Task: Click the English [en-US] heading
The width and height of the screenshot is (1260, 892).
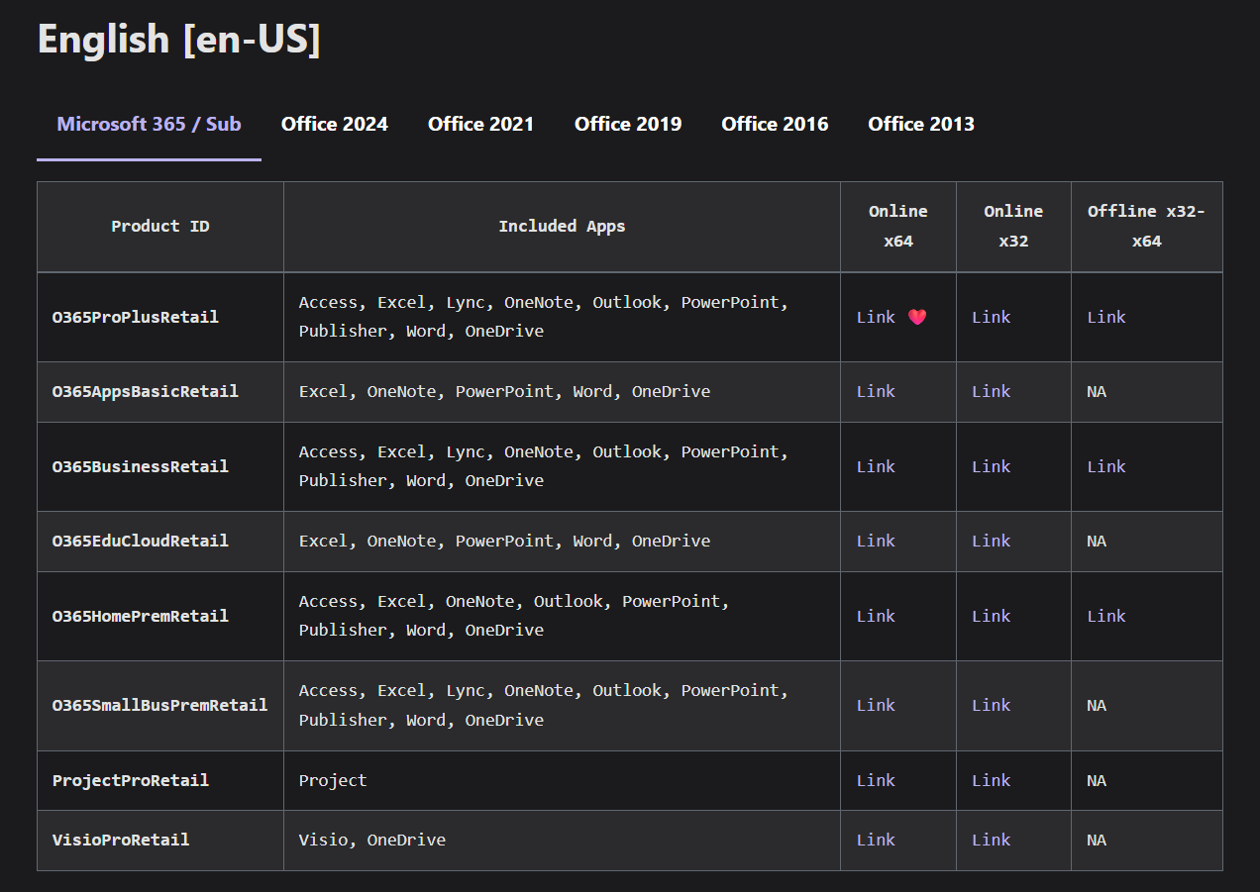Action: coord(179,40)
